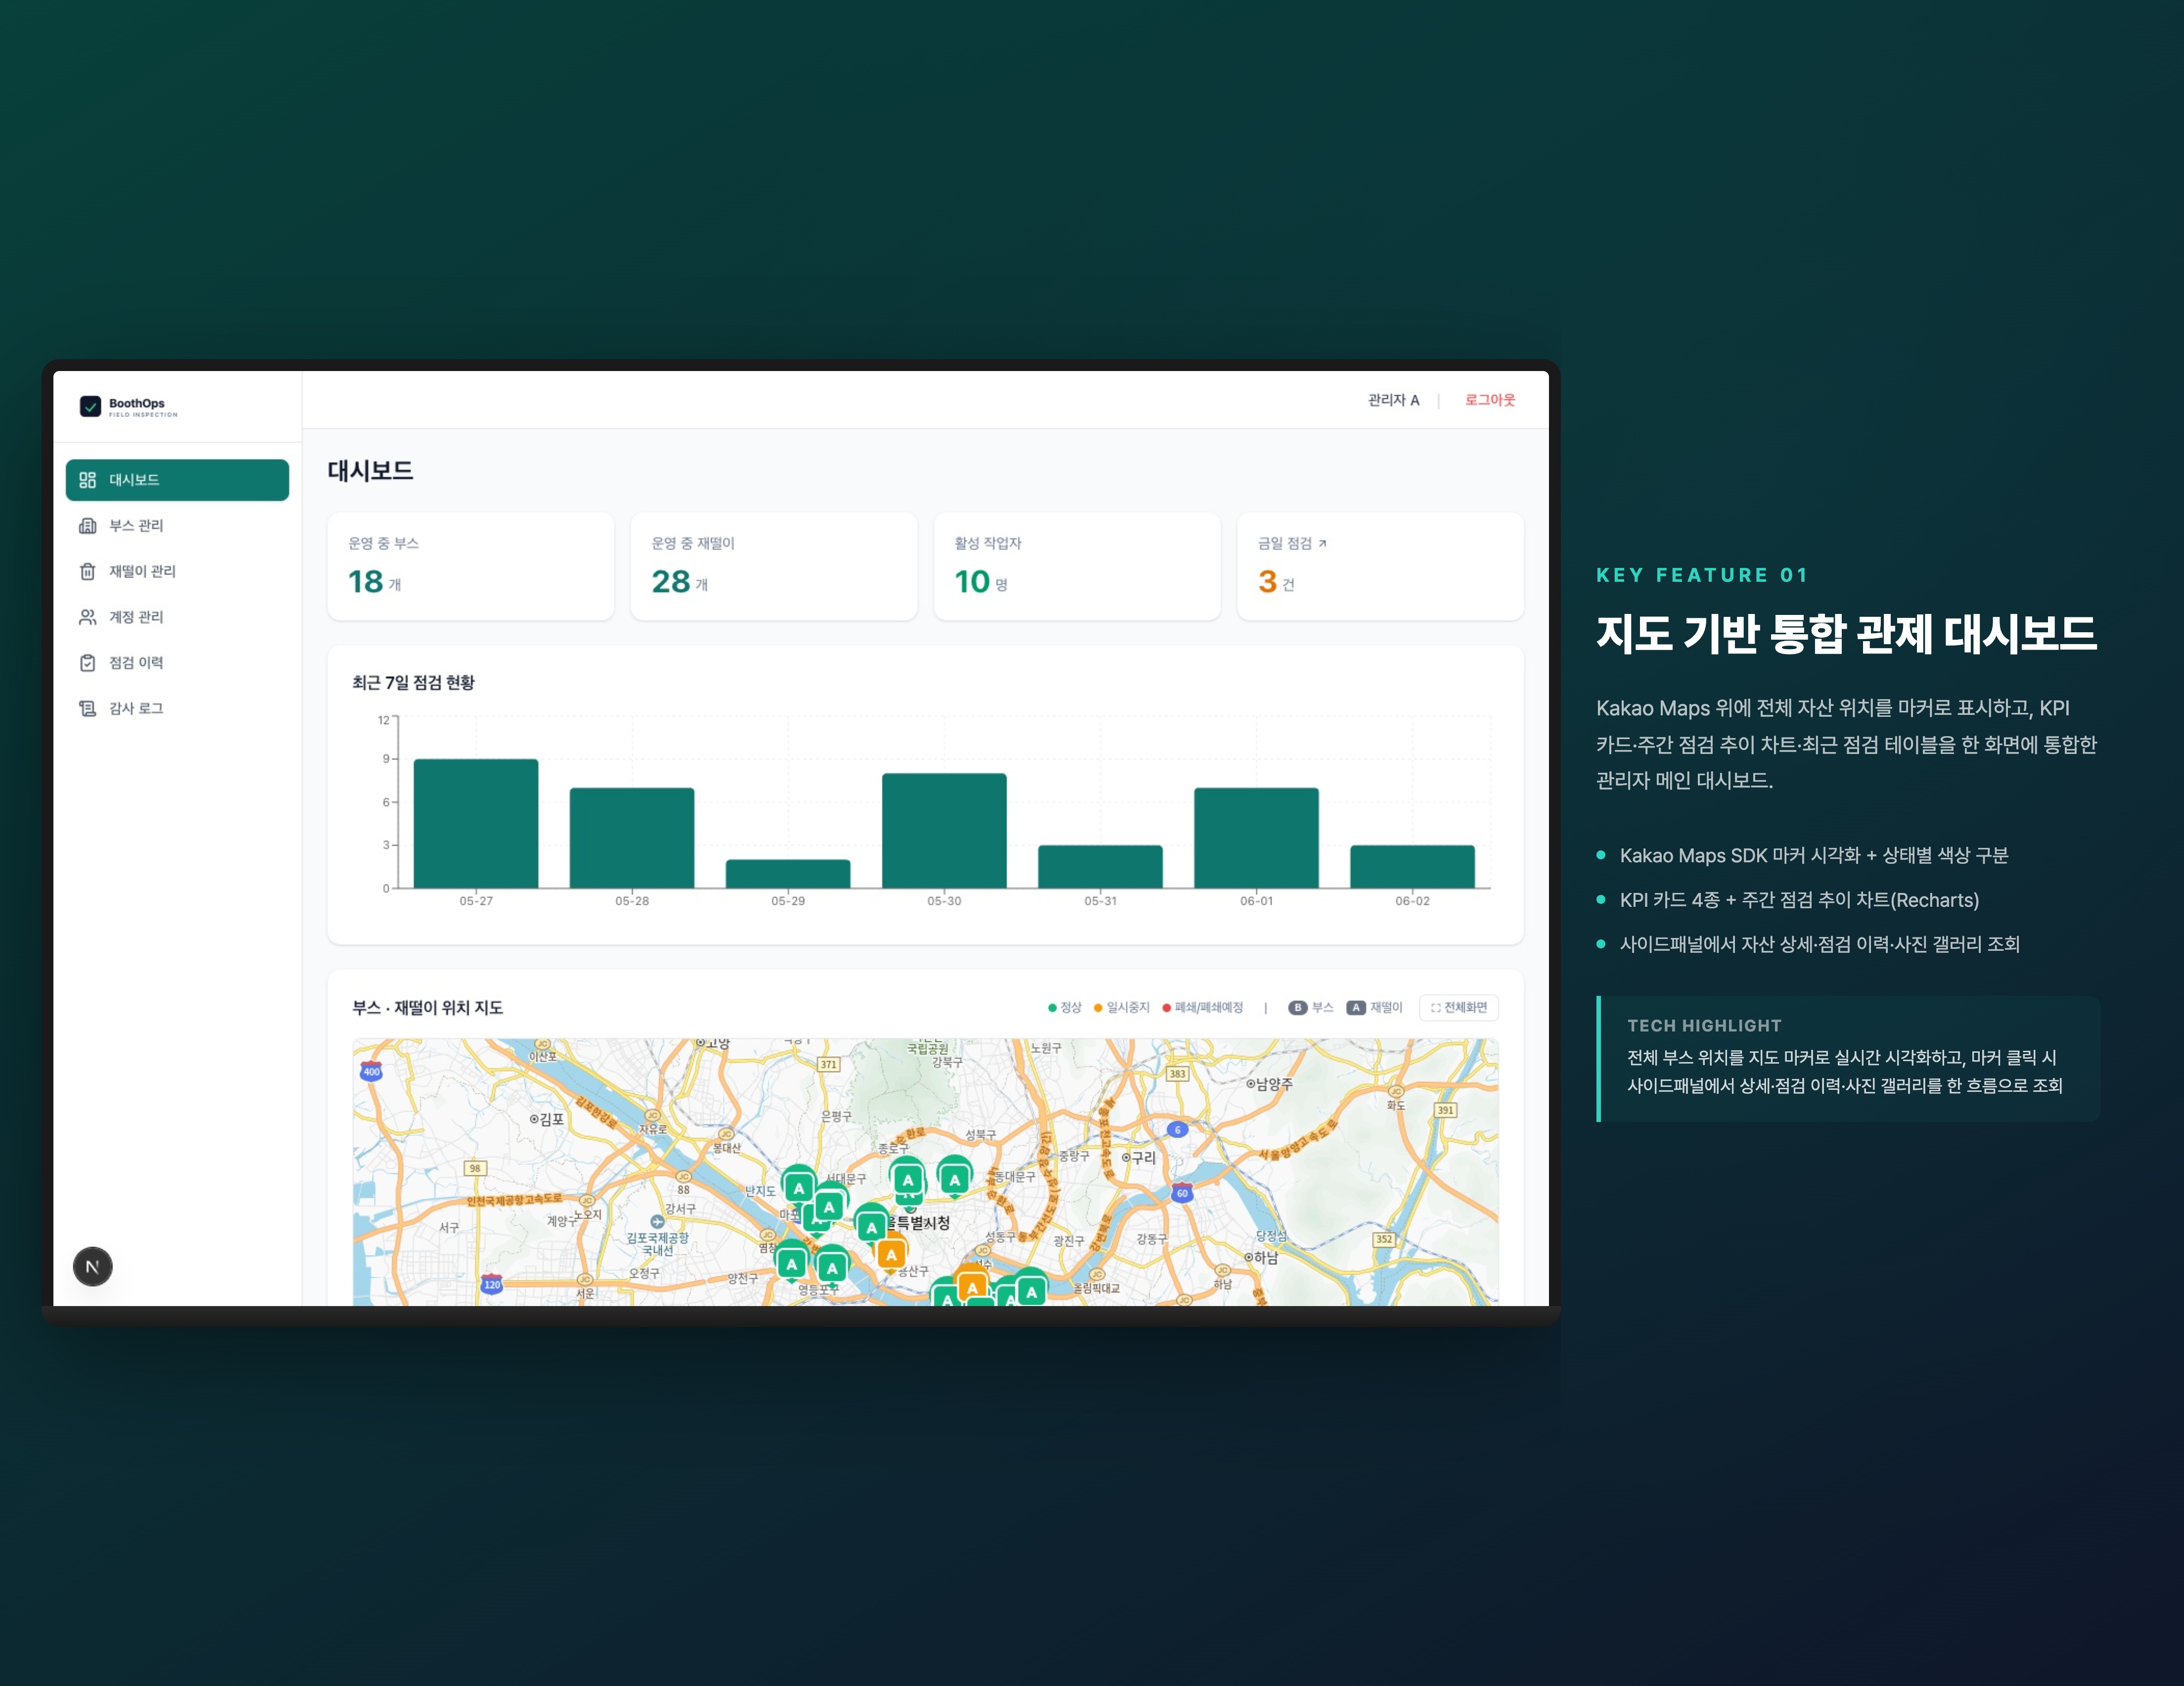Viewport: 2184px width, 1686px height.
Task: Click the B 부스 legend badge
Action: pyautogui.click(x=1298, y=1009)
